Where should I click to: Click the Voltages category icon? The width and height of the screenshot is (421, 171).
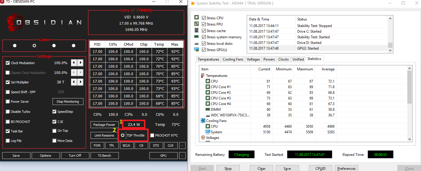(x=203, y=138)
